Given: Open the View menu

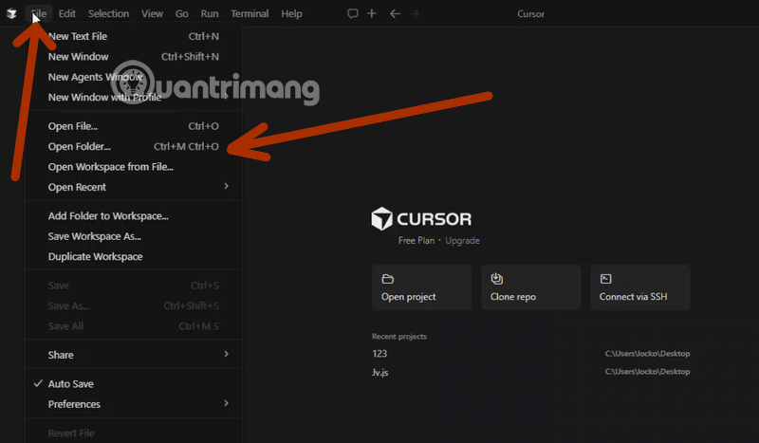Looking at the screenshot, I should 152,13.
